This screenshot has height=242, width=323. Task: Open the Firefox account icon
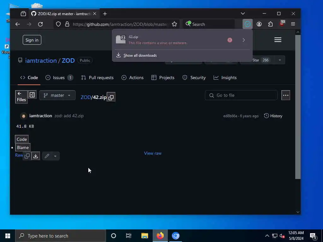[259, 24]
